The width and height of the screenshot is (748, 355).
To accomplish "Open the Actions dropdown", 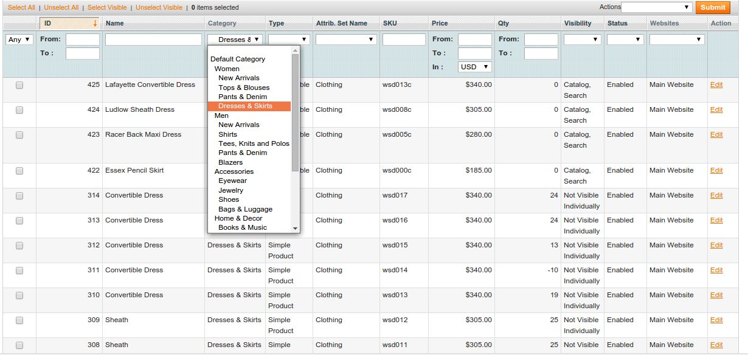I will coord(656,7).
